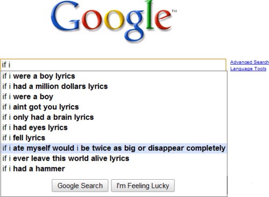Choose 'if i had a million dollars lyrics'

(x=114, y=86)
